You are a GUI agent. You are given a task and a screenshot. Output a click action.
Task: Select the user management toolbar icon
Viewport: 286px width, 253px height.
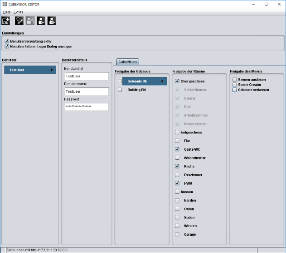(x=30, y=20)
